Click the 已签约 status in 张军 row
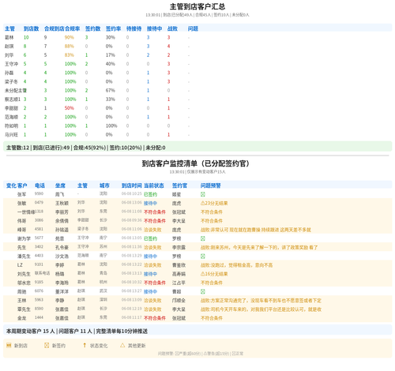Image resolution: width=395 pixels, height=371 pixels. point(150,194)
